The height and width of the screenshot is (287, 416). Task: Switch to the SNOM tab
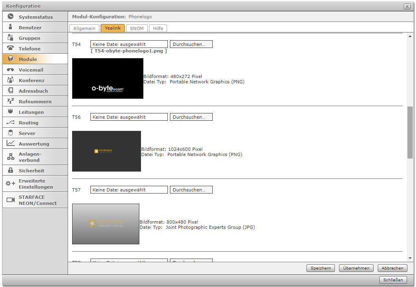pyautogui.click(x=136, y=28)
